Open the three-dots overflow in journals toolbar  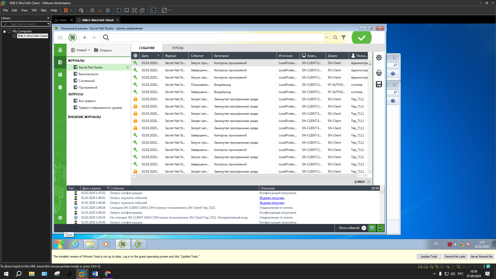tap(125, 50)
